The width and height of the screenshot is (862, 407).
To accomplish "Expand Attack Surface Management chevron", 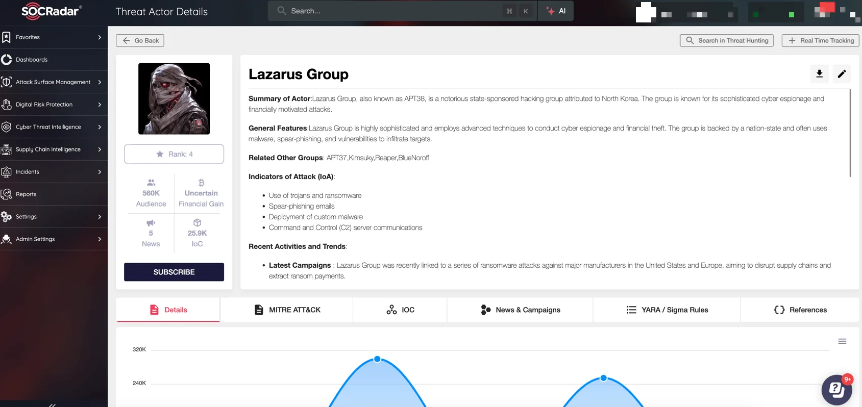I will [x=100, y=82].
